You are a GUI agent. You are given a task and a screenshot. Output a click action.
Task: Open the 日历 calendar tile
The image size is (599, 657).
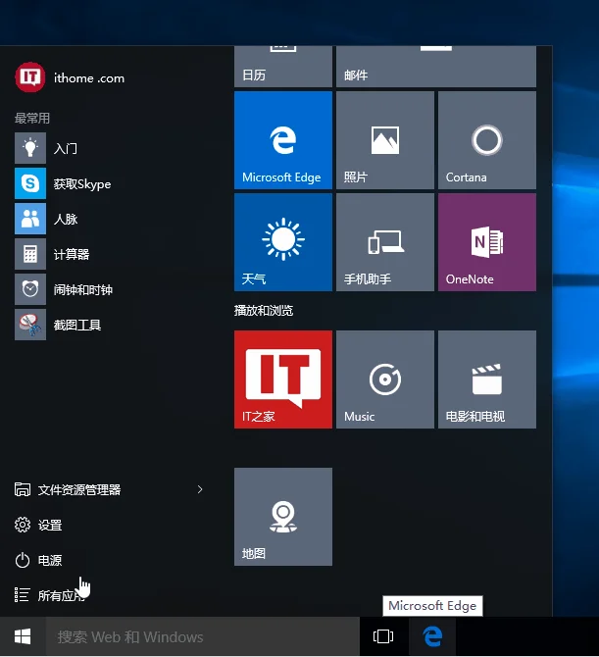tap(283, 67)
